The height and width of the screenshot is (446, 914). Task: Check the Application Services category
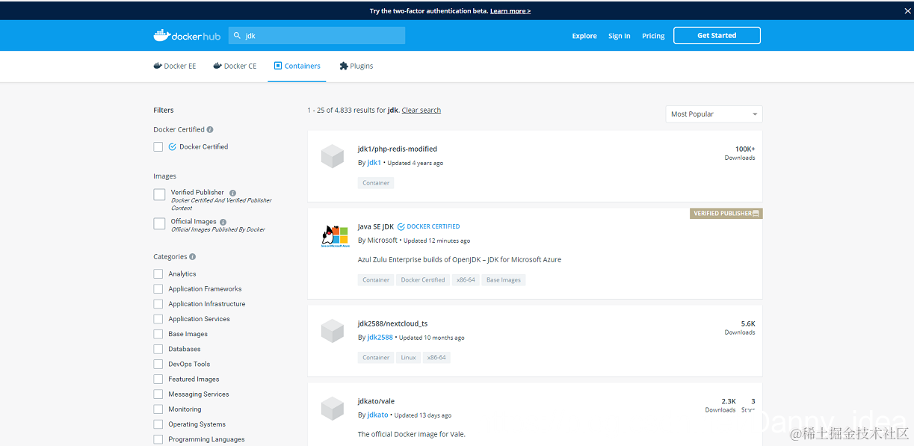tap(158, 319)
